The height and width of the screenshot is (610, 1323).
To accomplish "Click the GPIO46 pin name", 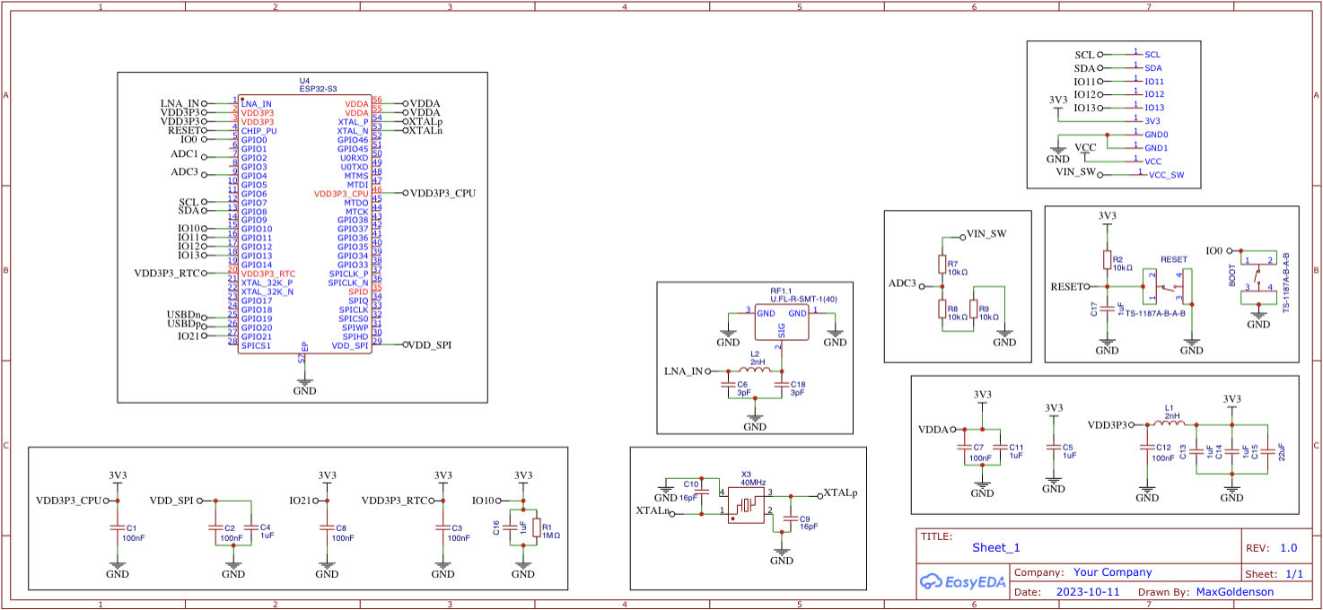I will [x=353, y=140].
